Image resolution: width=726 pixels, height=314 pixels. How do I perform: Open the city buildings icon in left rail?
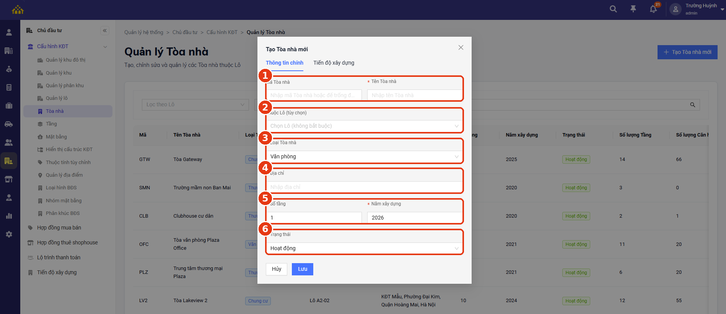point(9,50)
